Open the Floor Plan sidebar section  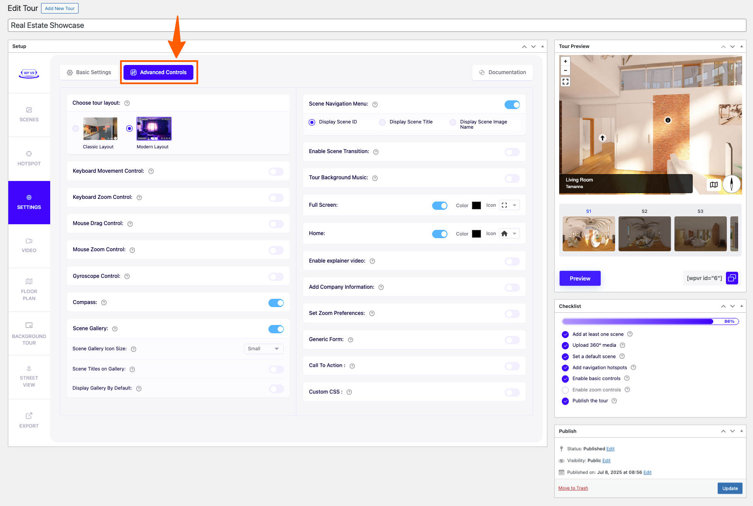pyautogui.click(x=29, y=289)
